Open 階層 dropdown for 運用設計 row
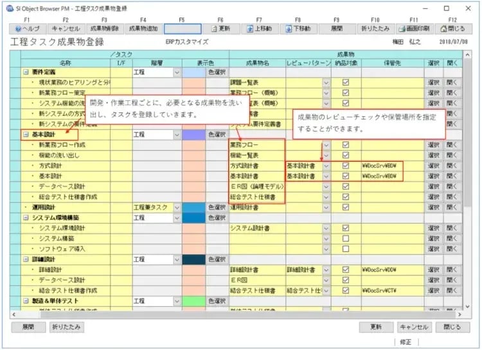 click(177, 207)
